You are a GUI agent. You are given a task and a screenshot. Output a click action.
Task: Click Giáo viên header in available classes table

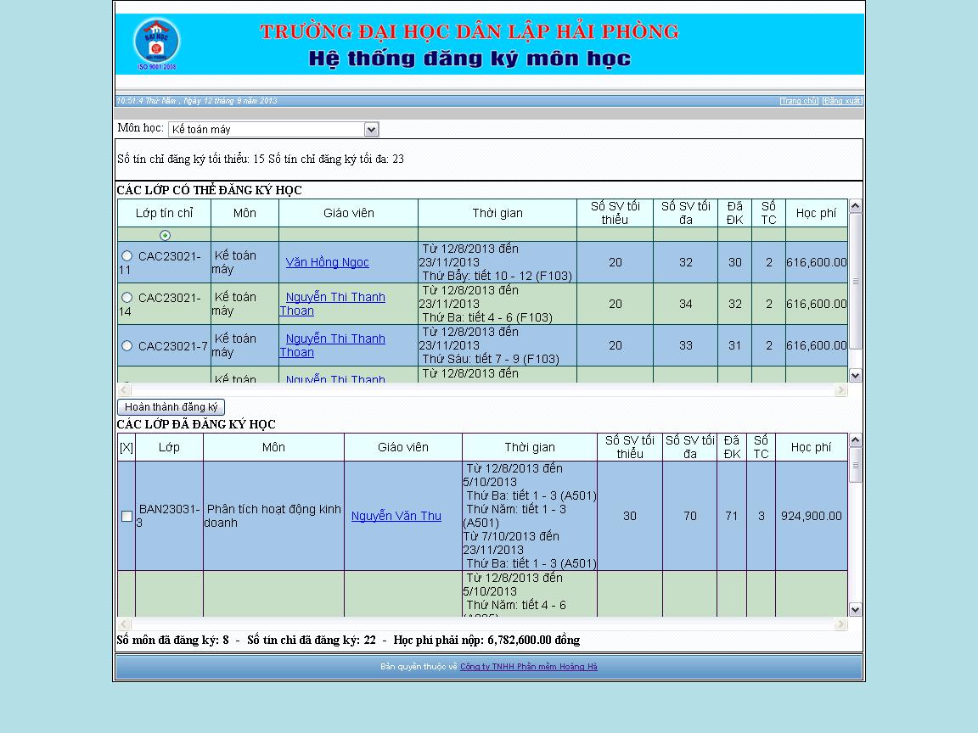pos(349,213)
